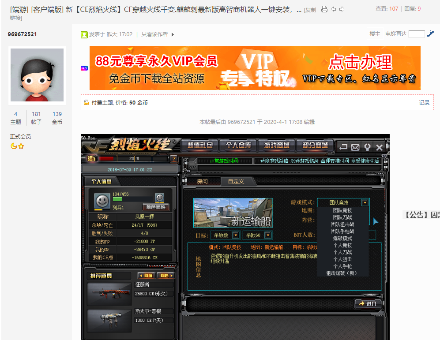Click the 向前 recommended items button
Image resolution: width=440 pixels, height=340 pixels.
[147, 276]
